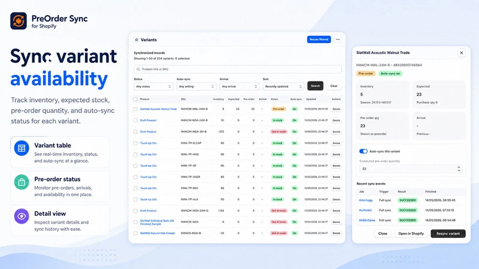Click Resync variant in detail panel
Viewport: 479px width, 269px height.
click(448, 234)
